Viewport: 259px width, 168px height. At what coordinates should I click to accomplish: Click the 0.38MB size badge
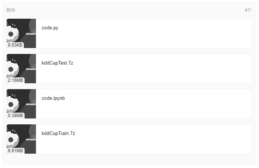coord(15,116)
